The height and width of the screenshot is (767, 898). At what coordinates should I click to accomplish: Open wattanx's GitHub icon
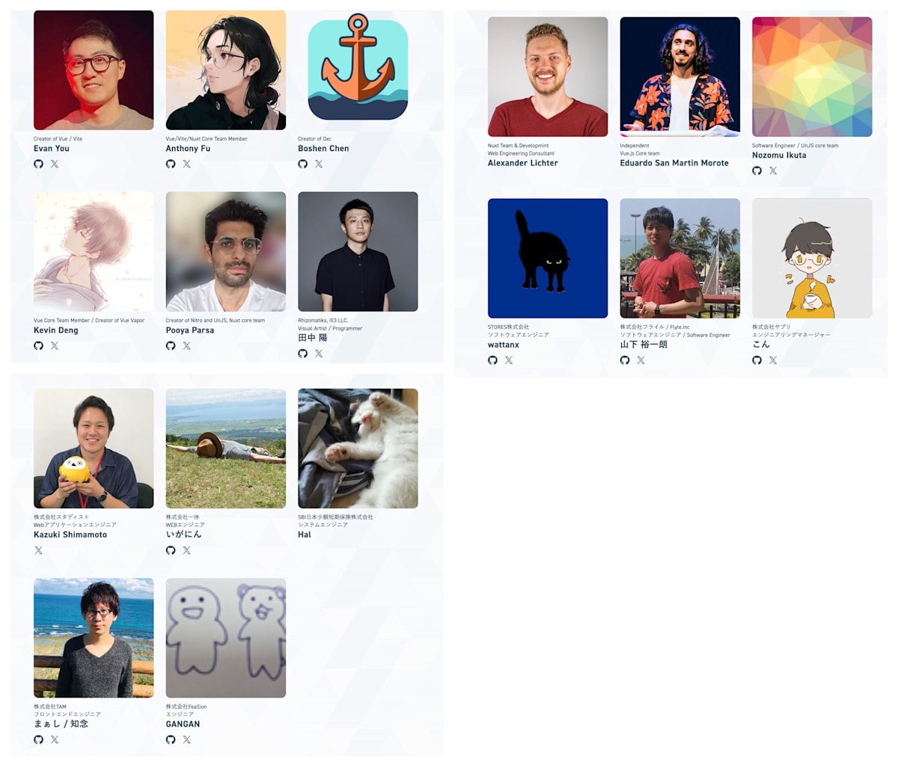492,360
